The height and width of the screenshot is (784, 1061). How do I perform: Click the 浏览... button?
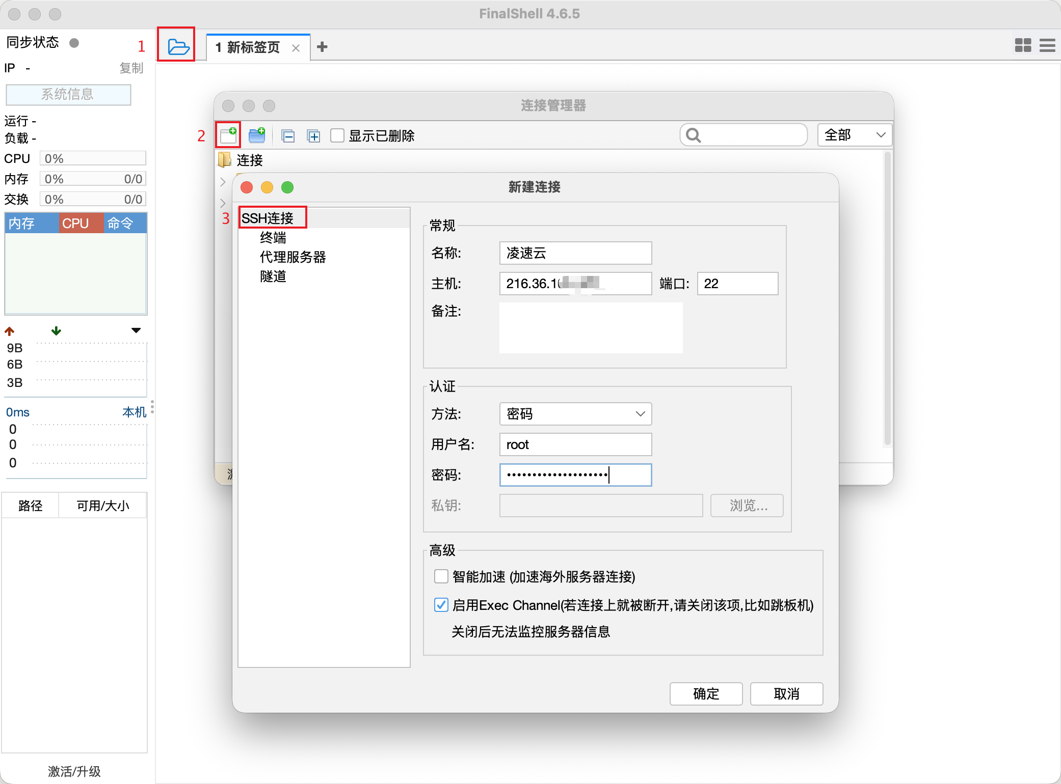click(747, 505)
